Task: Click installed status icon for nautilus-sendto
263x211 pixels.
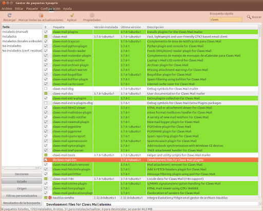Action: click(x=46, y=198)
